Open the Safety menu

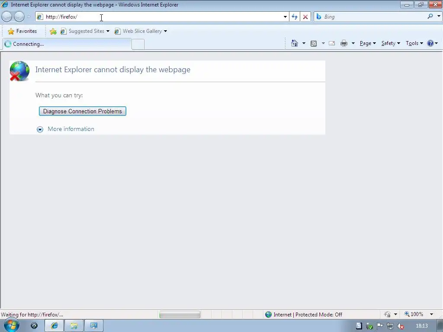[391, 43]
